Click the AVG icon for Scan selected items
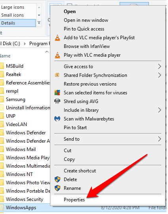Viewport: 168px width, 214px height. point(57,93)
